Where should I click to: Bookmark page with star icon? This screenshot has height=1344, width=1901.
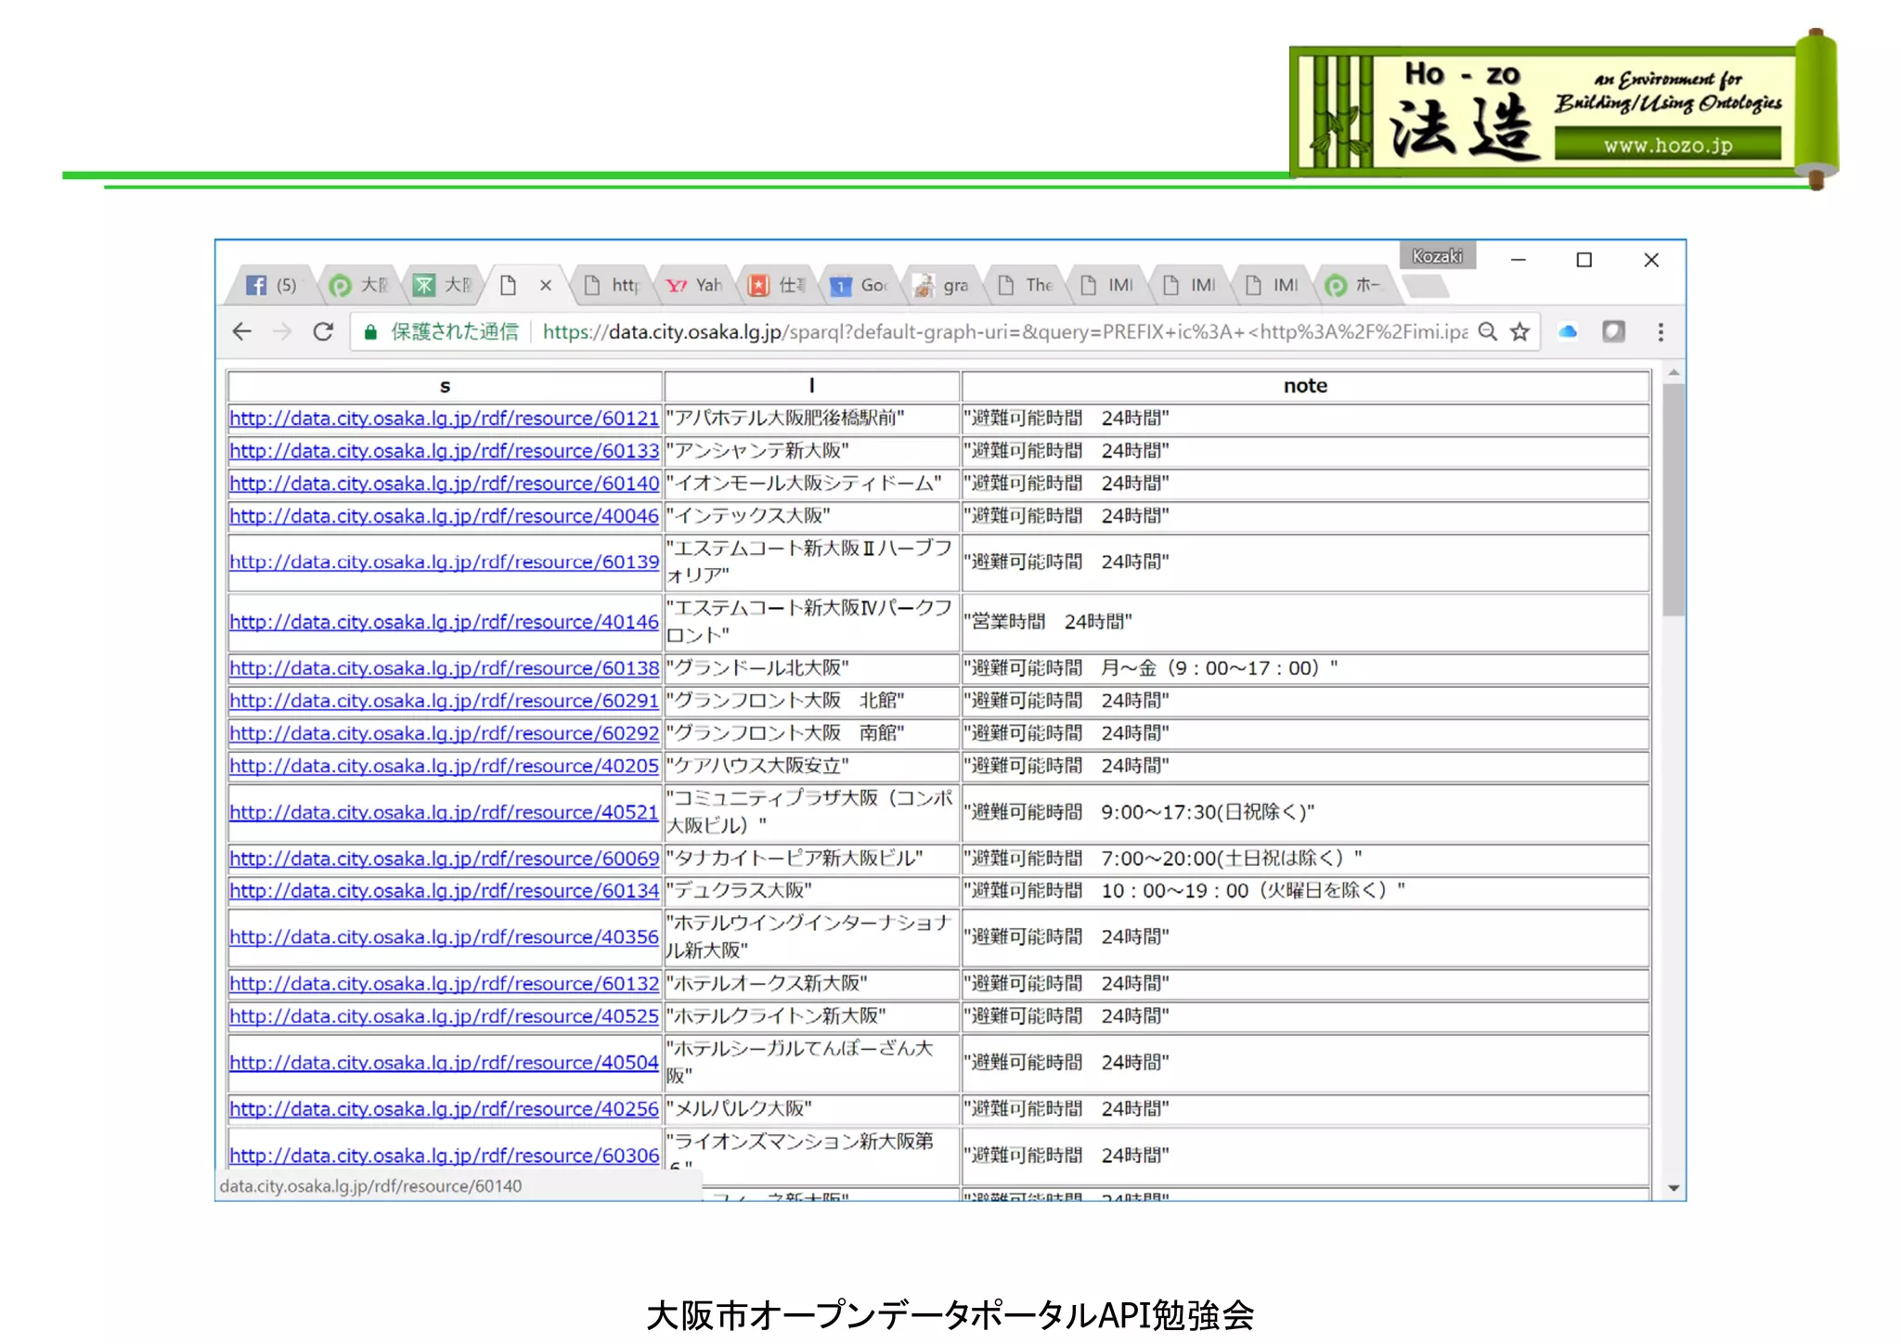(x=1520, y=331)
